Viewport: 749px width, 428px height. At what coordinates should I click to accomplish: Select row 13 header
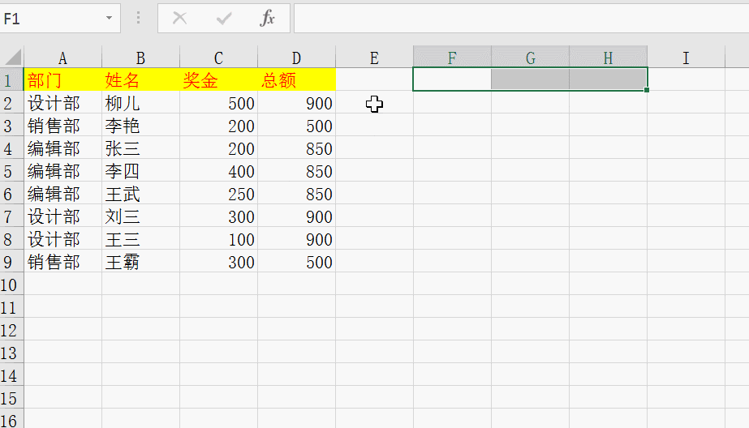[11, 352]
